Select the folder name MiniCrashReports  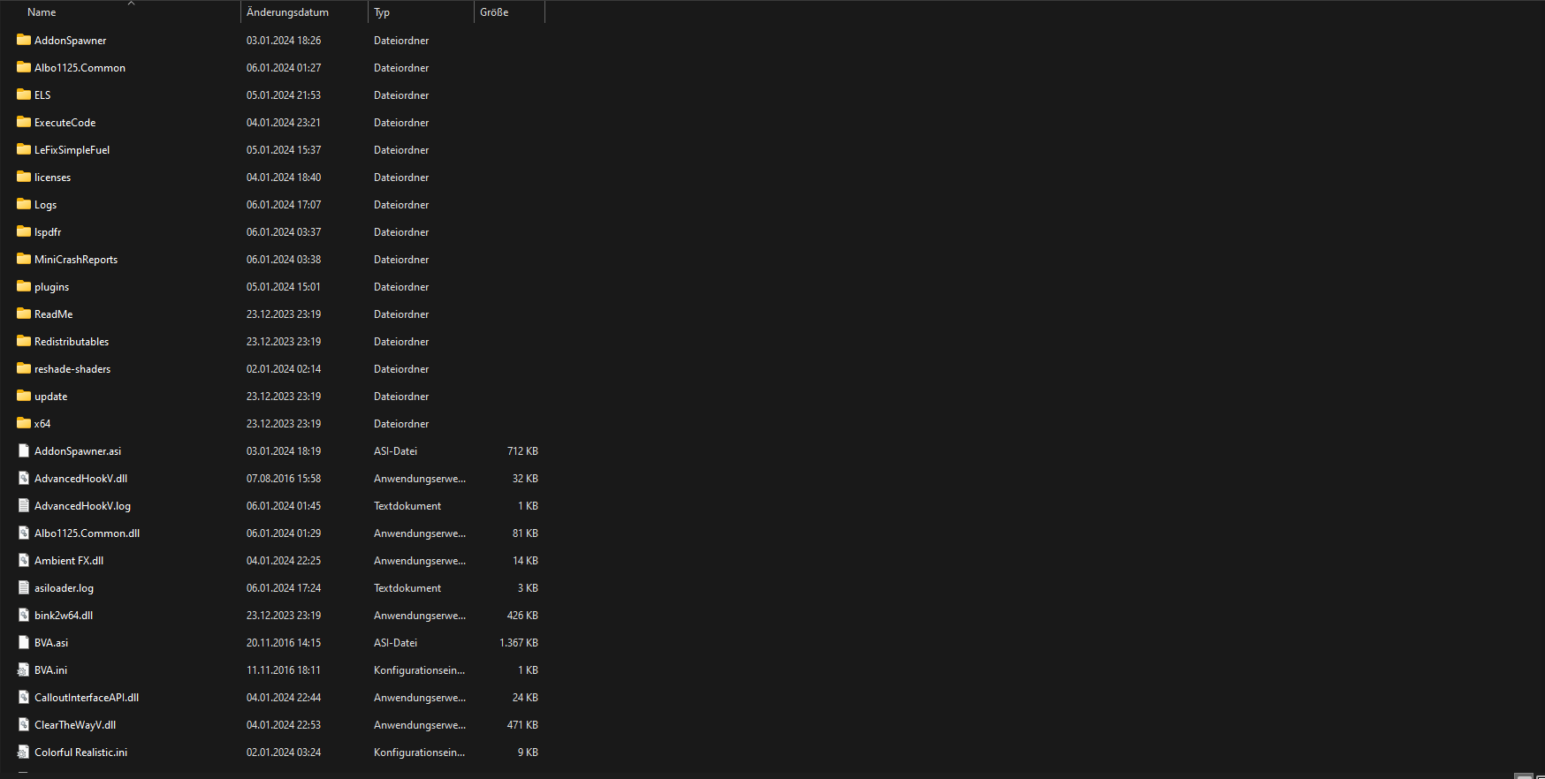point(76,260)
